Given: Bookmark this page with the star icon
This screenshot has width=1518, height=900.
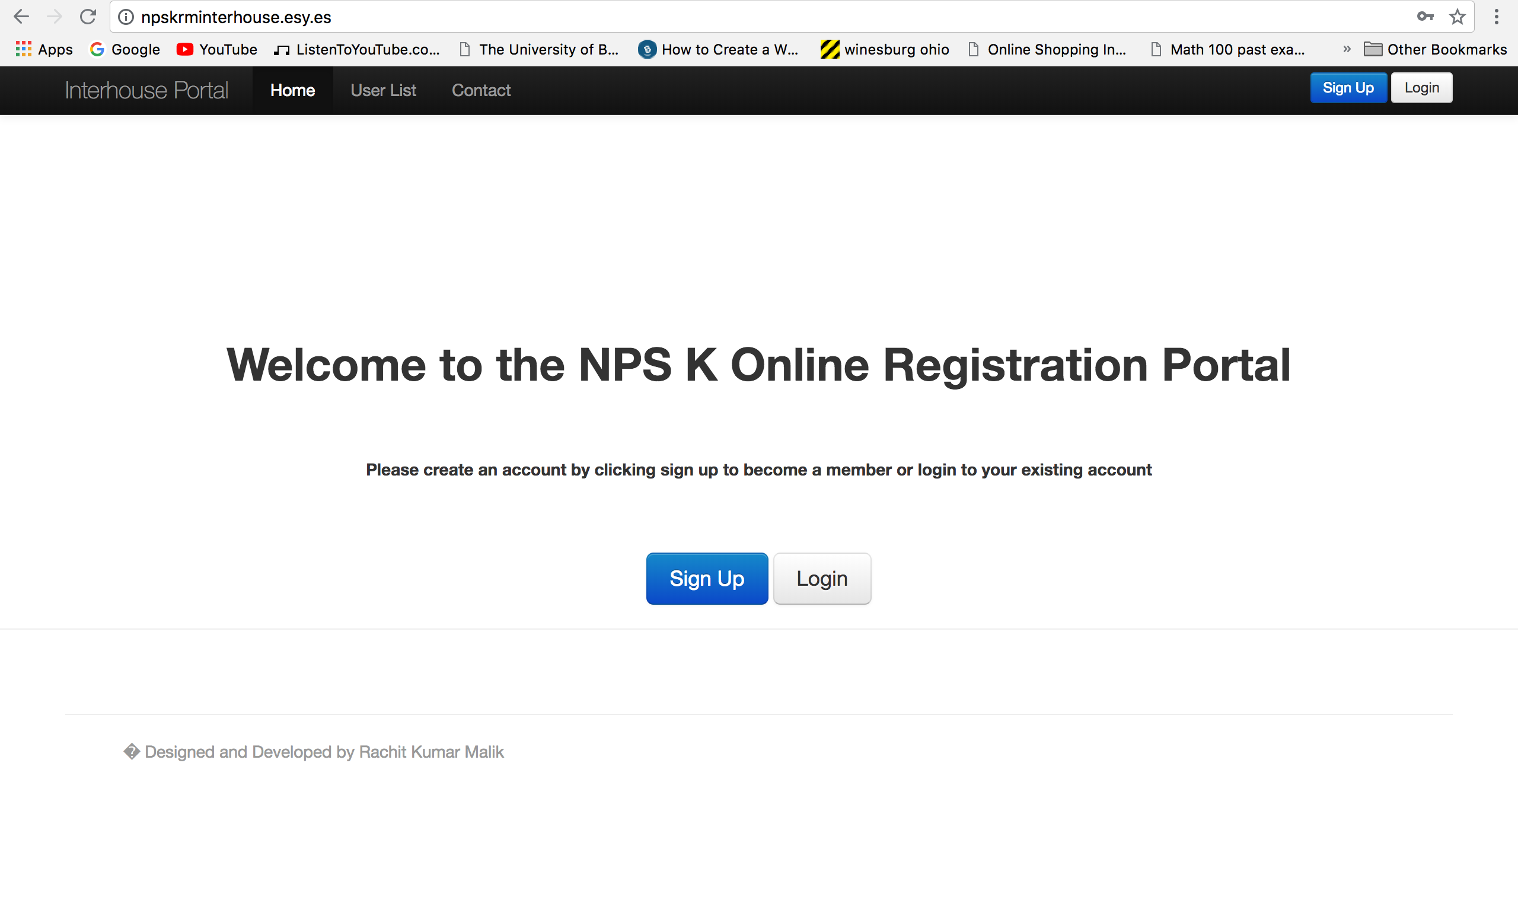Looking at the screenshot, I should pyautogui.click(x=1458, y=17).
